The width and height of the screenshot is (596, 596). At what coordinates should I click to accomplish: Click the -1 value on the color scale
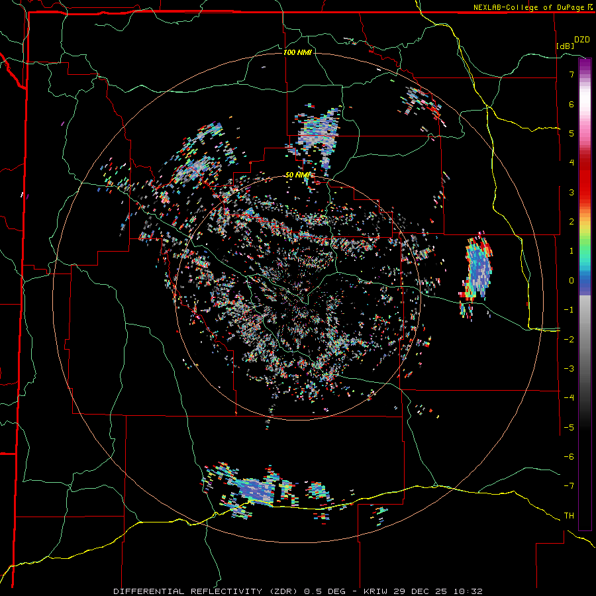click(x=569, y=310)
